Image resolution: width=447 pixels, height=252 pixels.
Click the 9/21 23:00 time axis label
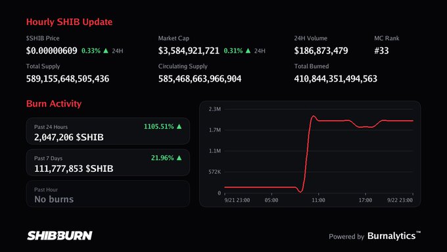coord(237,200)
